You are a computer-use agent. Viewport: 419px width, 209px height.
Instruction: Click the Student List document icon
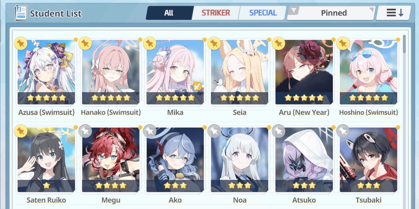click(x=21, y=13)
